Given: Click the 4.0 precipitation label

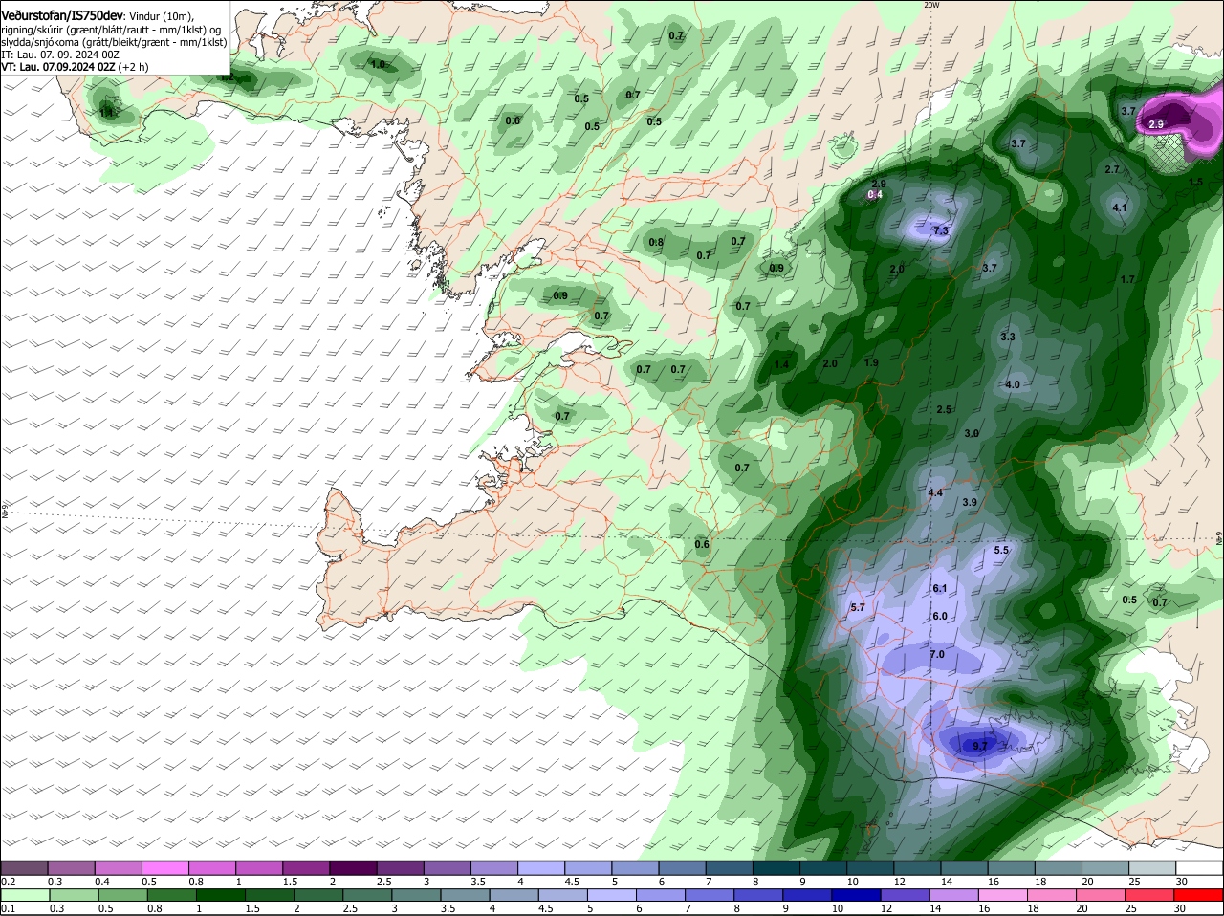Looking at the screenshot, I should tap(1013, 385).
